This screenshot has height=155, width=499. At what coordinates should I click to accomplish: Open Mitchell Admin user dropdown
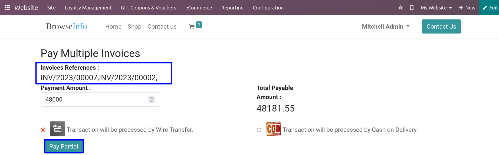point(386,26)
